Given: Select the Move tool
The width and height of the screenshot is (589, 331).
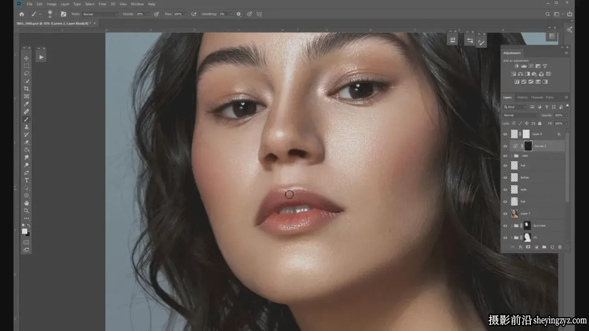Looking at the screenshot, I should (26, 58).
